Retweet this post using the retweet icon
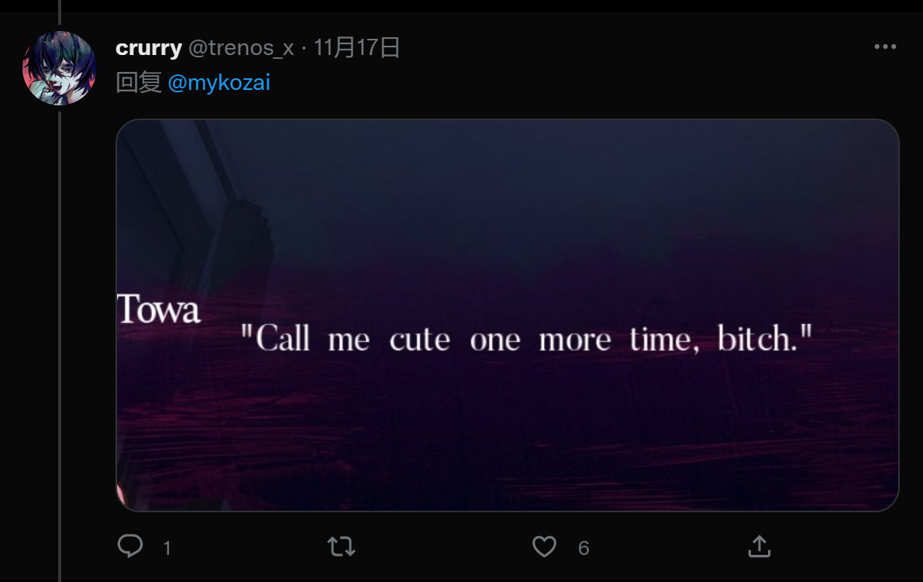Viewport: 923px width, 582px height. point(342,546)
